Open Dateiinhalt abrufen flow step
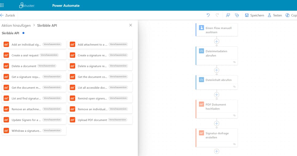The width and height of the screenshot is (297, 156). [x=217, y=82]
